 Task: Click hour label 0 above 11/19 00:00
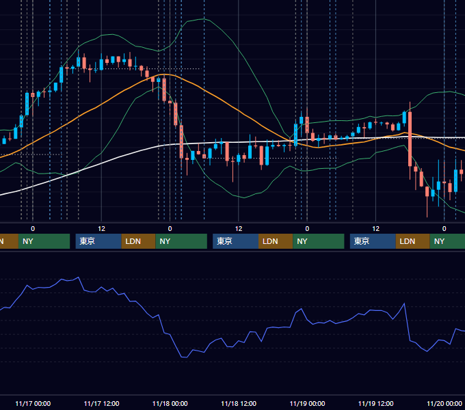tap(307, 229)
